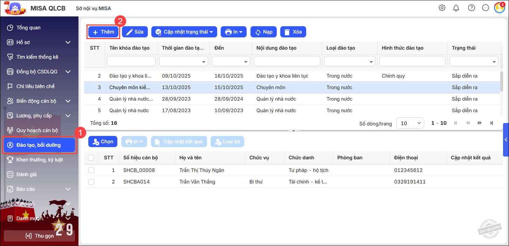Open the user avatar profile
This screenshot has width=509, height=246.
pos(499,8)
